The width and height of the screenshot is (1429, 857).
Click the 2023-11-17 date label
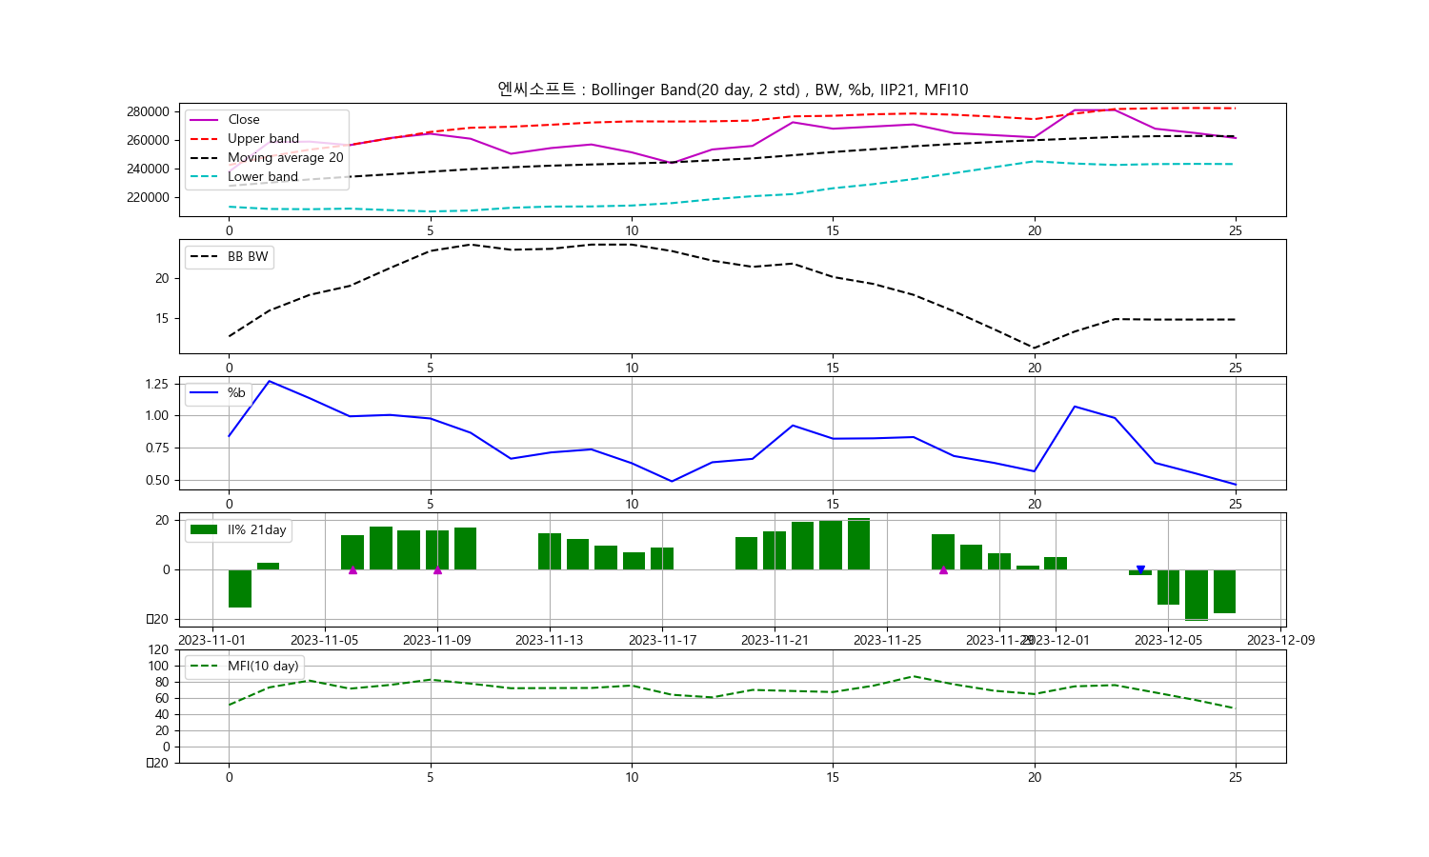tap(663, 640)
